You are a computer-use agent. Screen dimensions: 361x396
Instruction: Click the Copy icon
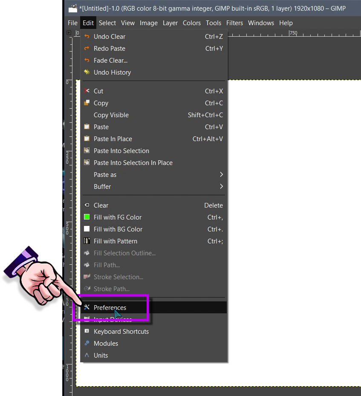87,103
